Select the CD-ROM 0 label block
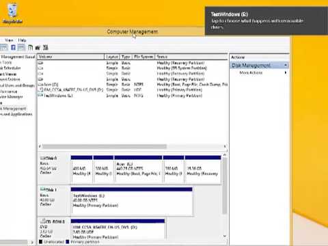 pyautogui.click(x=54, y=228)
